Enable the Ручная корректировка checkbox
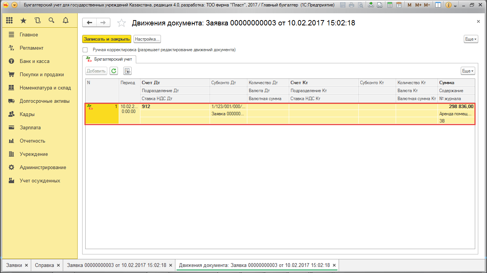The width and height of the screenshot is (487, 273). click(85, 50)
